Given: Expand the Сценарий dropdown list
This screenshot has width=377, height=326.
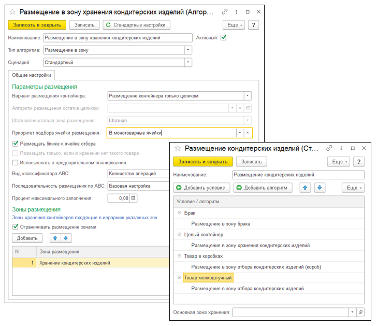Looking at the screenshot, I should pyautogui.click(x=188, y=62).
